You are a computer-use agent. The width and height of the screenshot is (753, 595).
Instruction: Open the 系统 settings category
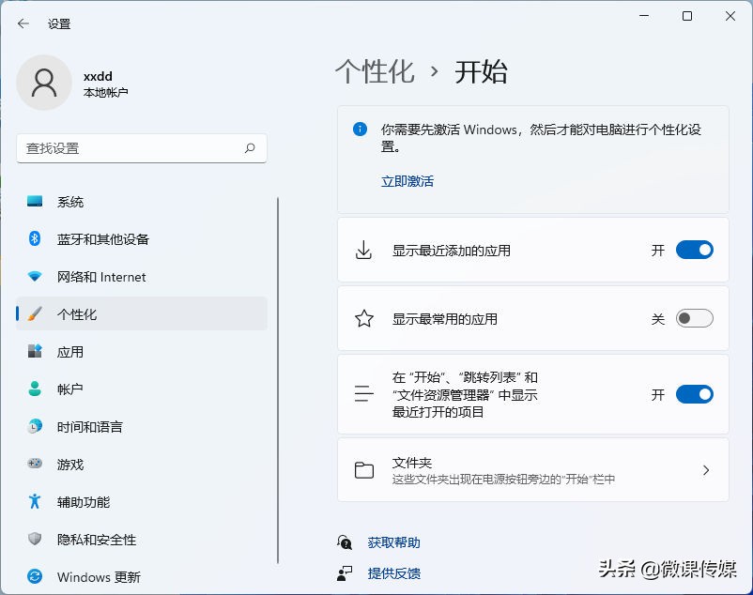click(x=142, y=202)
